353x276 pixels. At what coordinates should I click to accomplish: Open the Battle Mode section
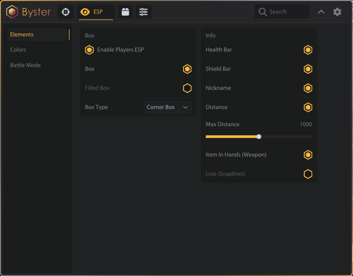[x=25, y=65]
